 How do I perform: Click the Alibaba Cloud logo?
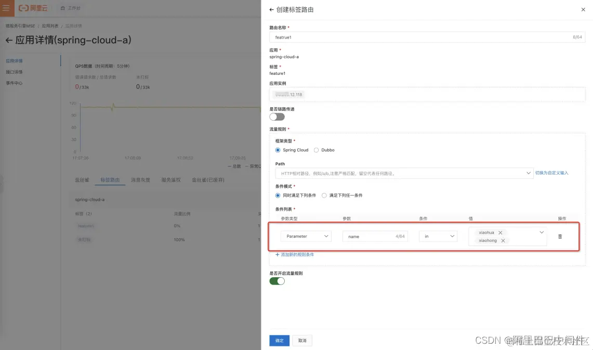33,8
